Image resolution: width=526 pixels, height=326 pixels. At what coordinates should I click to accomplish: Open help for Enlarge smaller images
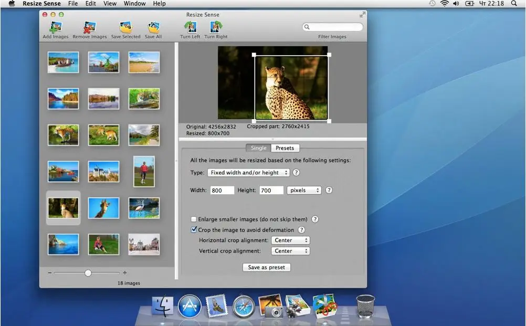tap(314, 219)
